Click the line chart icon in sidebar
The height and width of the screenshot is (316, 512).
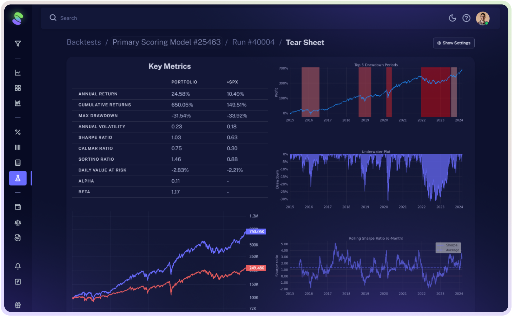pos(18,72)
